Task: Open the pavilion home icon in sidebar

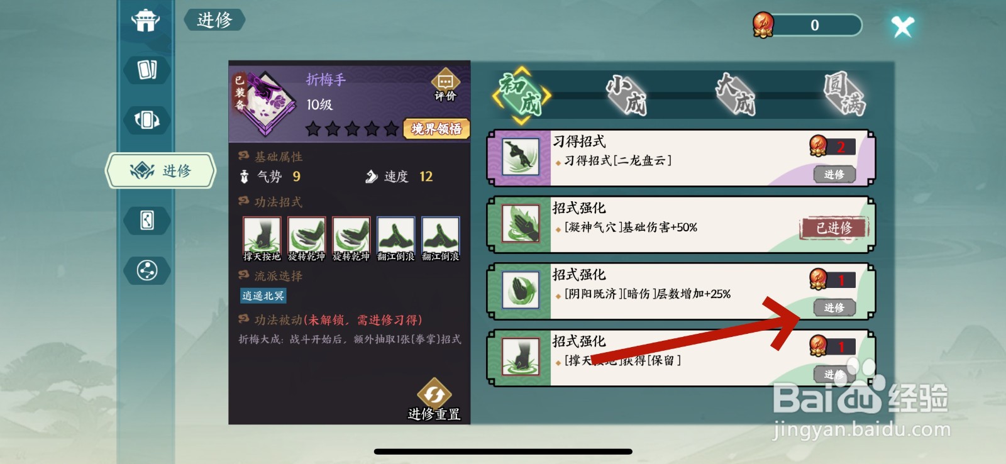Action: click(x=146, y=20)
